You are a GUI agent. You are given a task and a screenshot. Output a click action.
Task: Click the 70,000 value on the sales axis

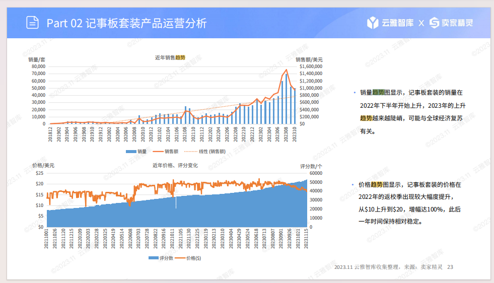coord(38,74)
